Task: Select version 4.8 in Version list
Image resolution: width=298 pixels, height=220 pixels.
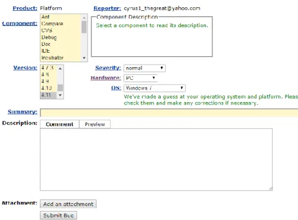Action: [x=48, y=74]
